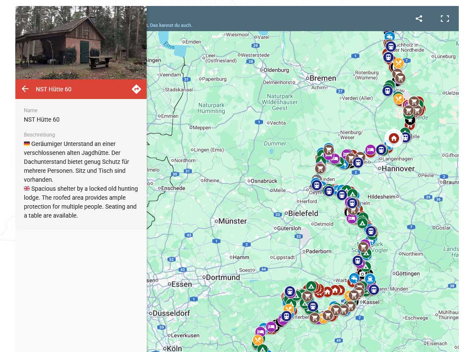Open directions to NST Hütte 60
This screenshot has width=469, height=352.
tap(136, 89)
